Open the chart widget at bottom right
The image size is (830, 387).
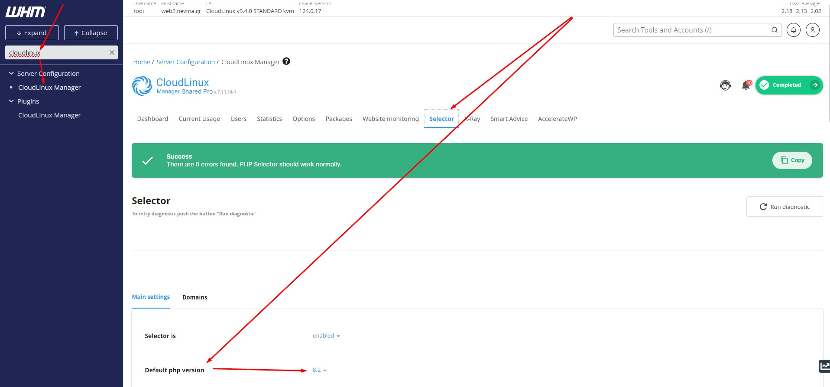tap(824, 366)
